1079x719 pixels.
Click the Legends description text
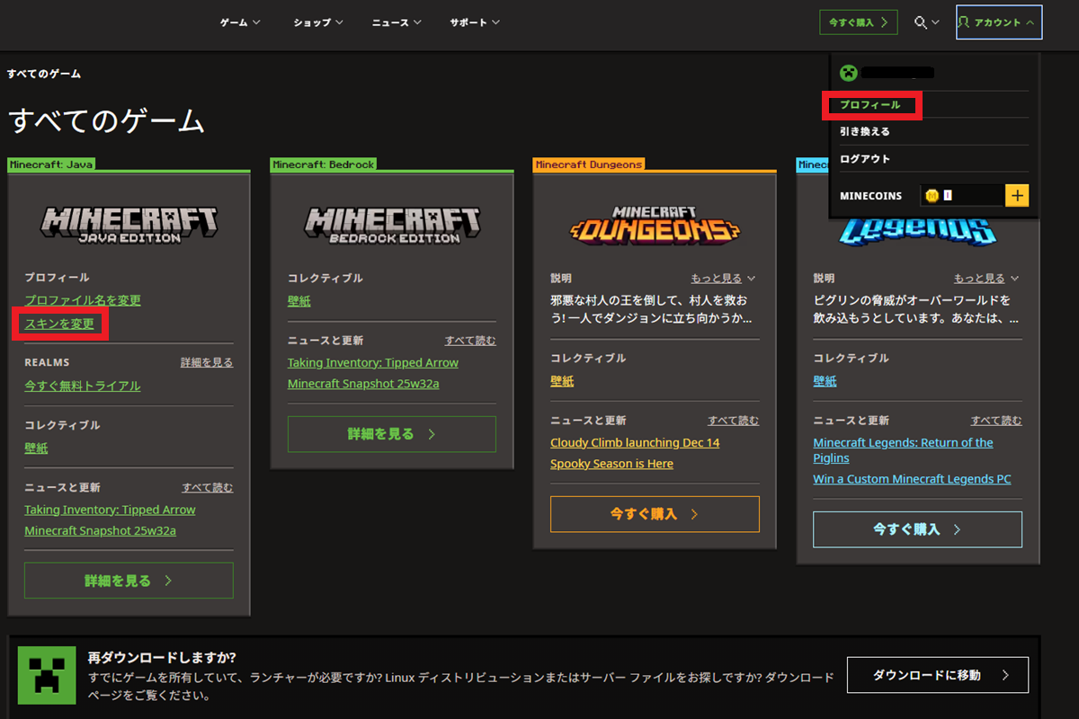pos(916,309)
